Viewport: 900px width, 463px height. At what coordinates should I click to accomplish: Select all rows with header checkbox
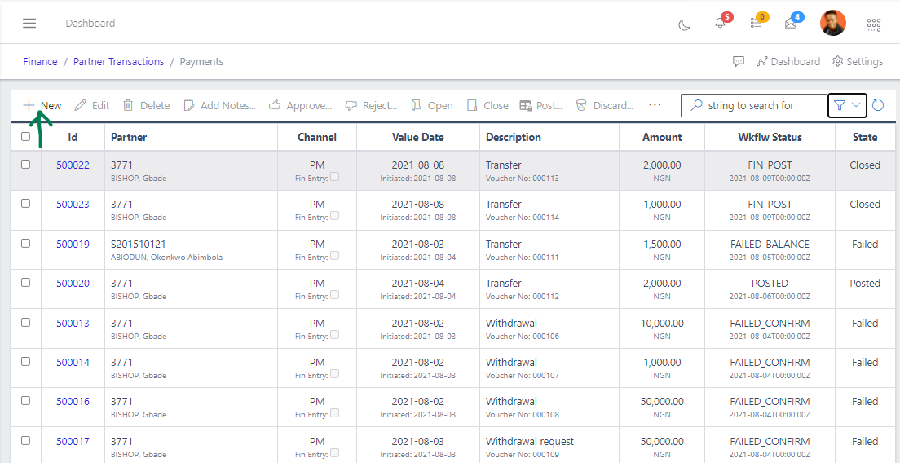[25, 137]
